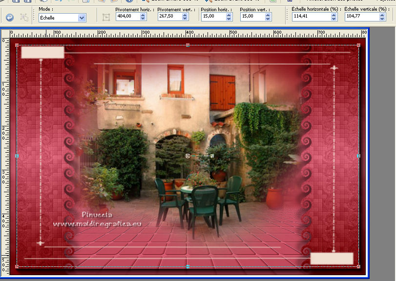The height and width of the screenshot is (281, 396).
Task: Increase Pivotement horiz. with its up arrow
Action: [x=143, y=15]
